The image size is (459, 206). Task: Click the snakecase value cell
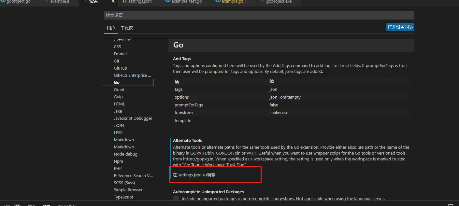coord(279,113)
